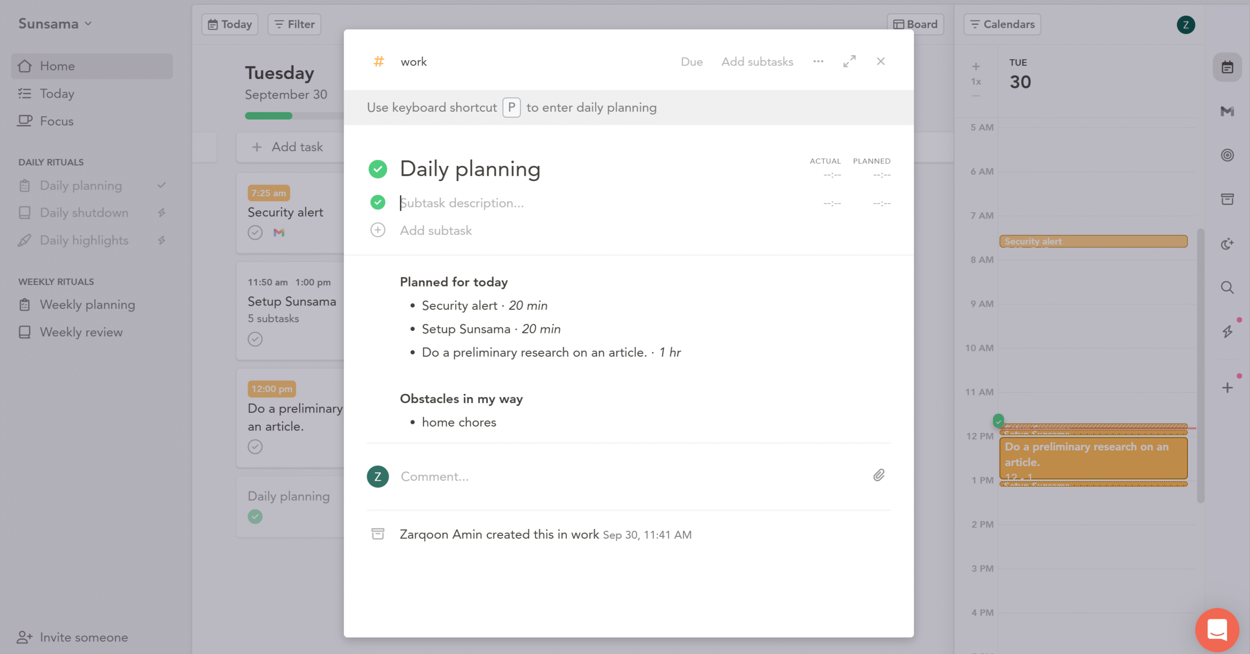Set the task PLANNED time value
1250x654 pixels.
coord(882,175)
